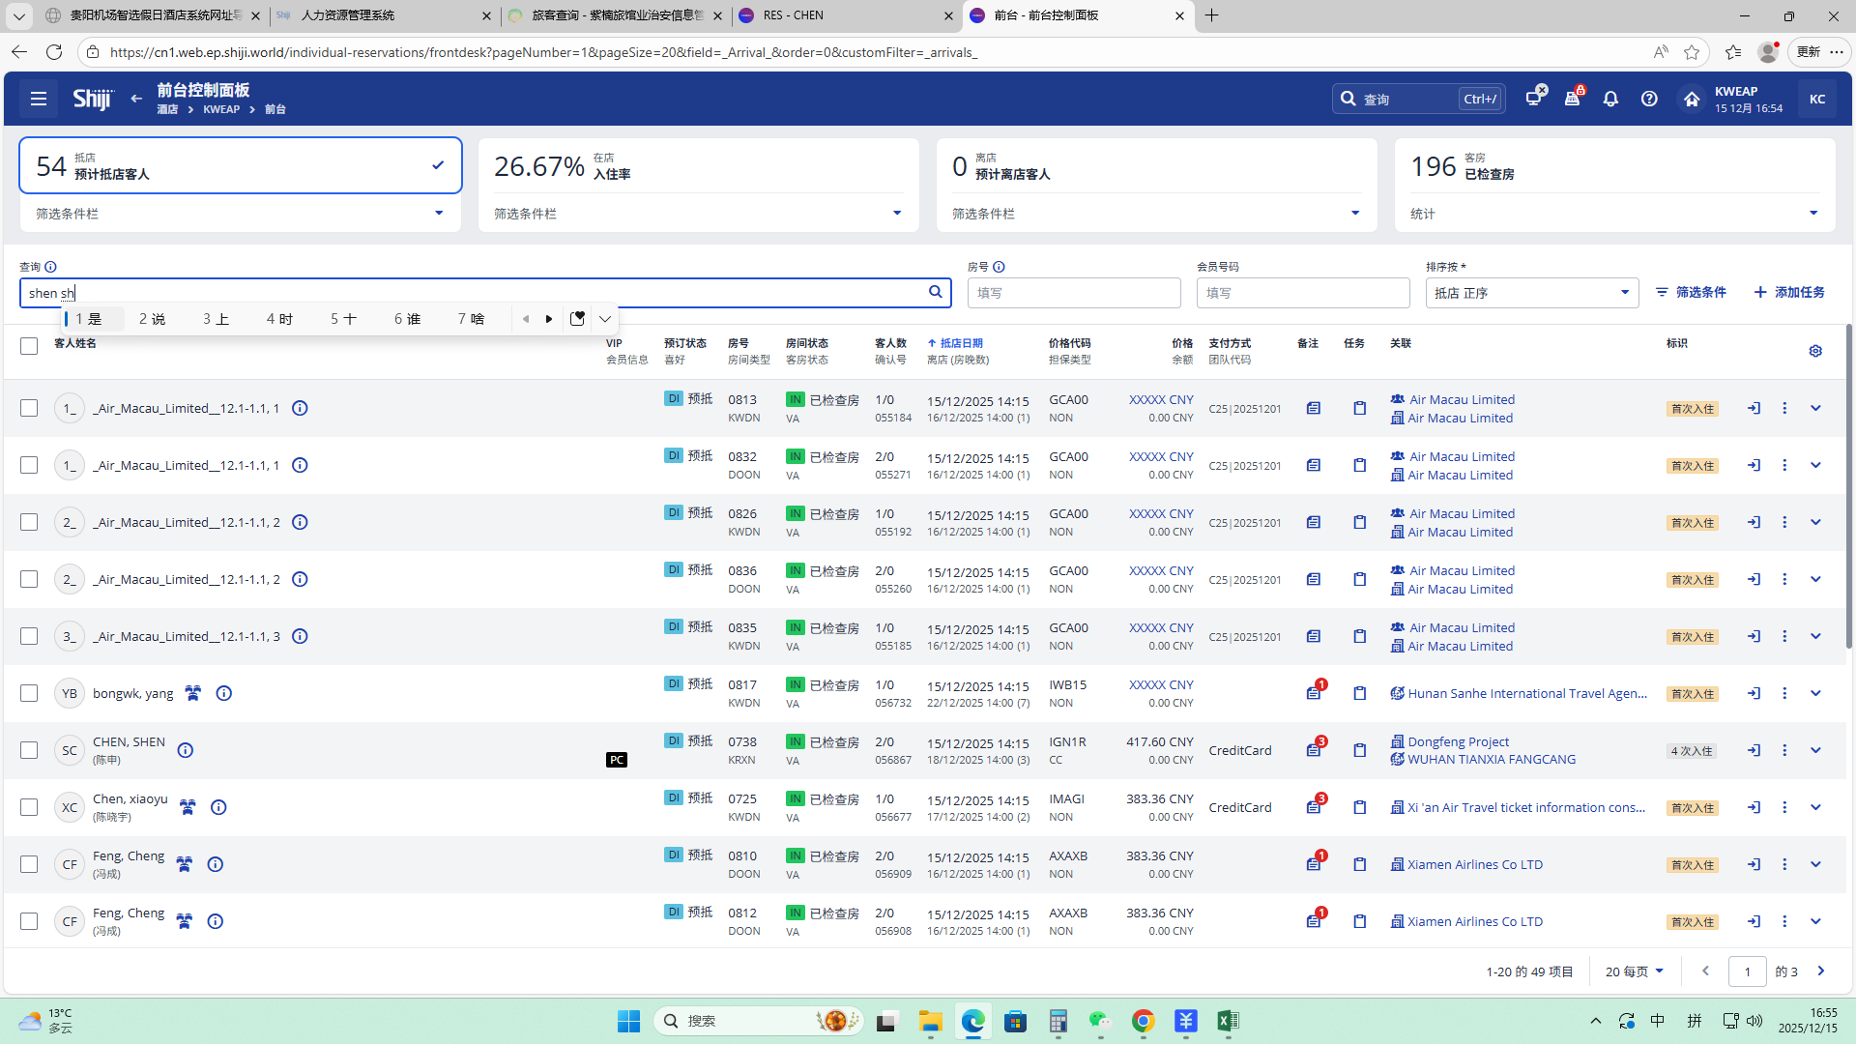Click check-in icon for CHEN, SHEN row

1754,750
